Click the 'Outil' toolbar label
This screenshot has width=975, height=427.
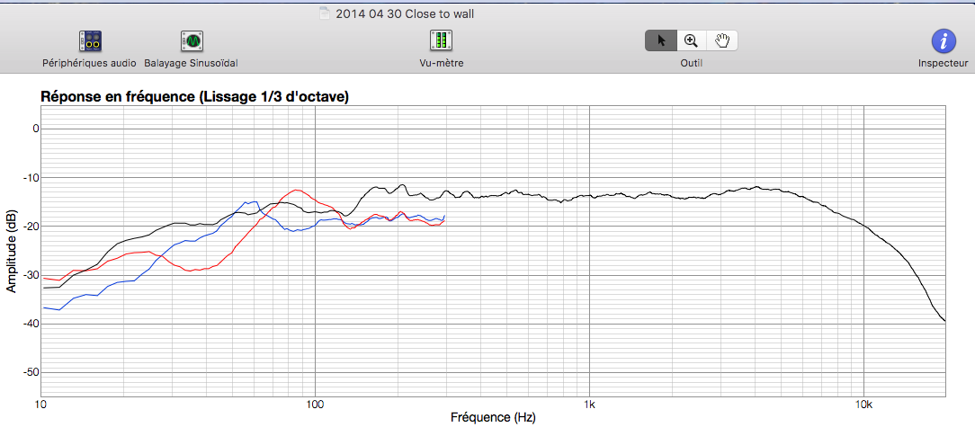(x=691, y=64)
